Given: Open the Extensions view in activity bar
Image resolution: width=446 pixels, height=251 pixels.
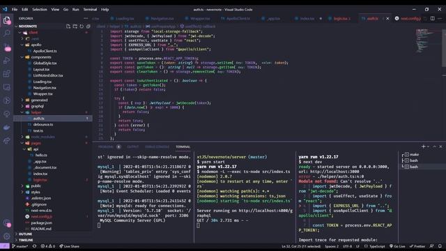Looking at the screenshot, I should 6,74.
